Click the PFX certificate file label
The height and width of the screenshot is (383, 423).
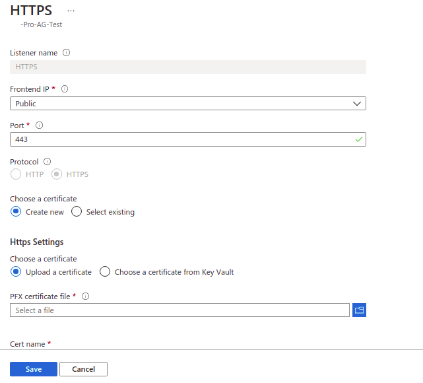click(x=40, y=296)
